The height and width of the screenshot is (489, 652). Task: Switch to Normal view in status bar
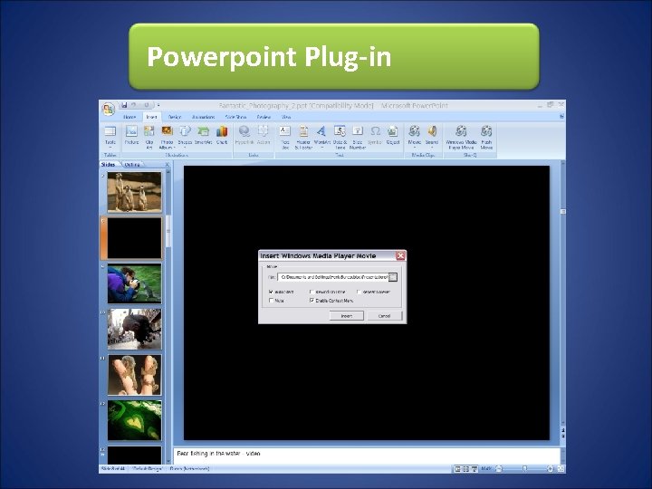458,469
